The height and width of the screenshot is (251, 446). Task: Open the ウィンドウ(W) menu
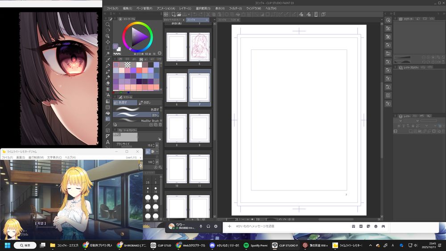pyautogui.click(x=253, y=8)
